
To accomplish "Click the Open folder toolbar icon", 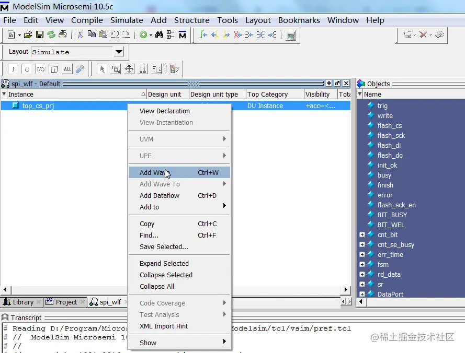I will point(28,35).
